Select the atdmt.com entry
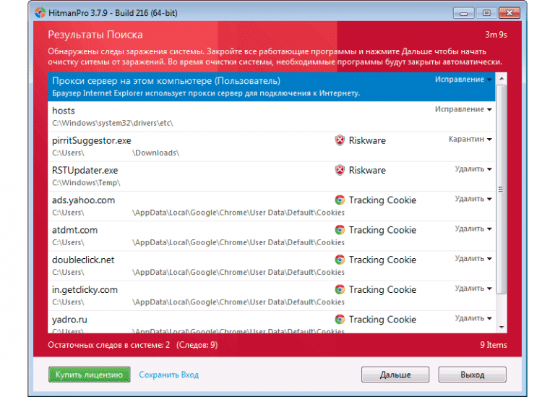 [x=272, y=236]
